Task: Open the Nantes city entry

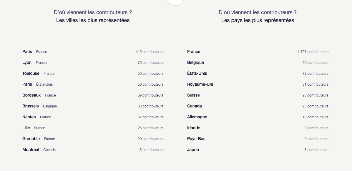Action: point(93,117)
